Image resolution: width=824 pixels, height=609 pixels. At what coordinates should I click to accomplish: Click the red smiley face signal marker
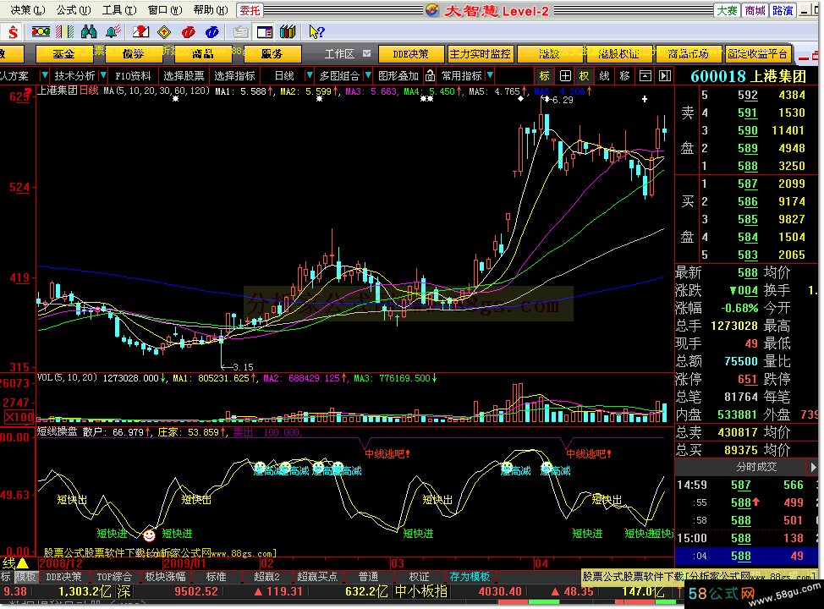pos(149,535)
